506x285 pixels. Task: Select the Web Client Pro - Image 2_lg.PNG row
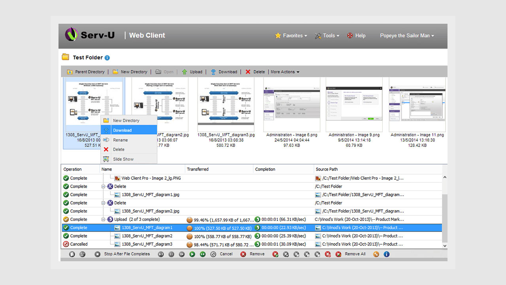click(251, 178)
